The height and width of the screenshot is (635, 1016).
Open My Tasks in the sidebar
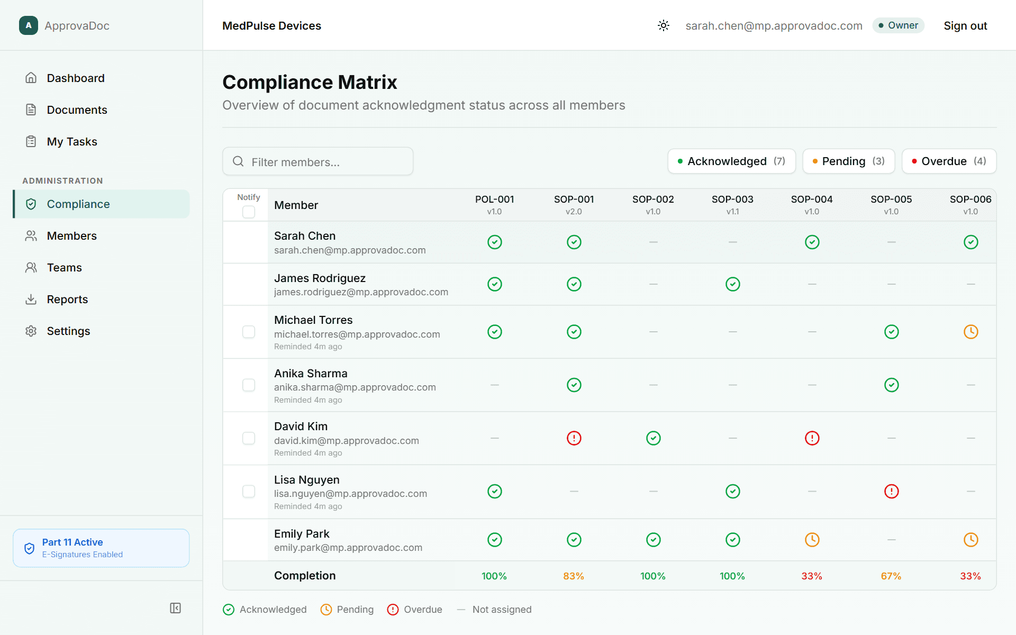click(x=71, y=141)
